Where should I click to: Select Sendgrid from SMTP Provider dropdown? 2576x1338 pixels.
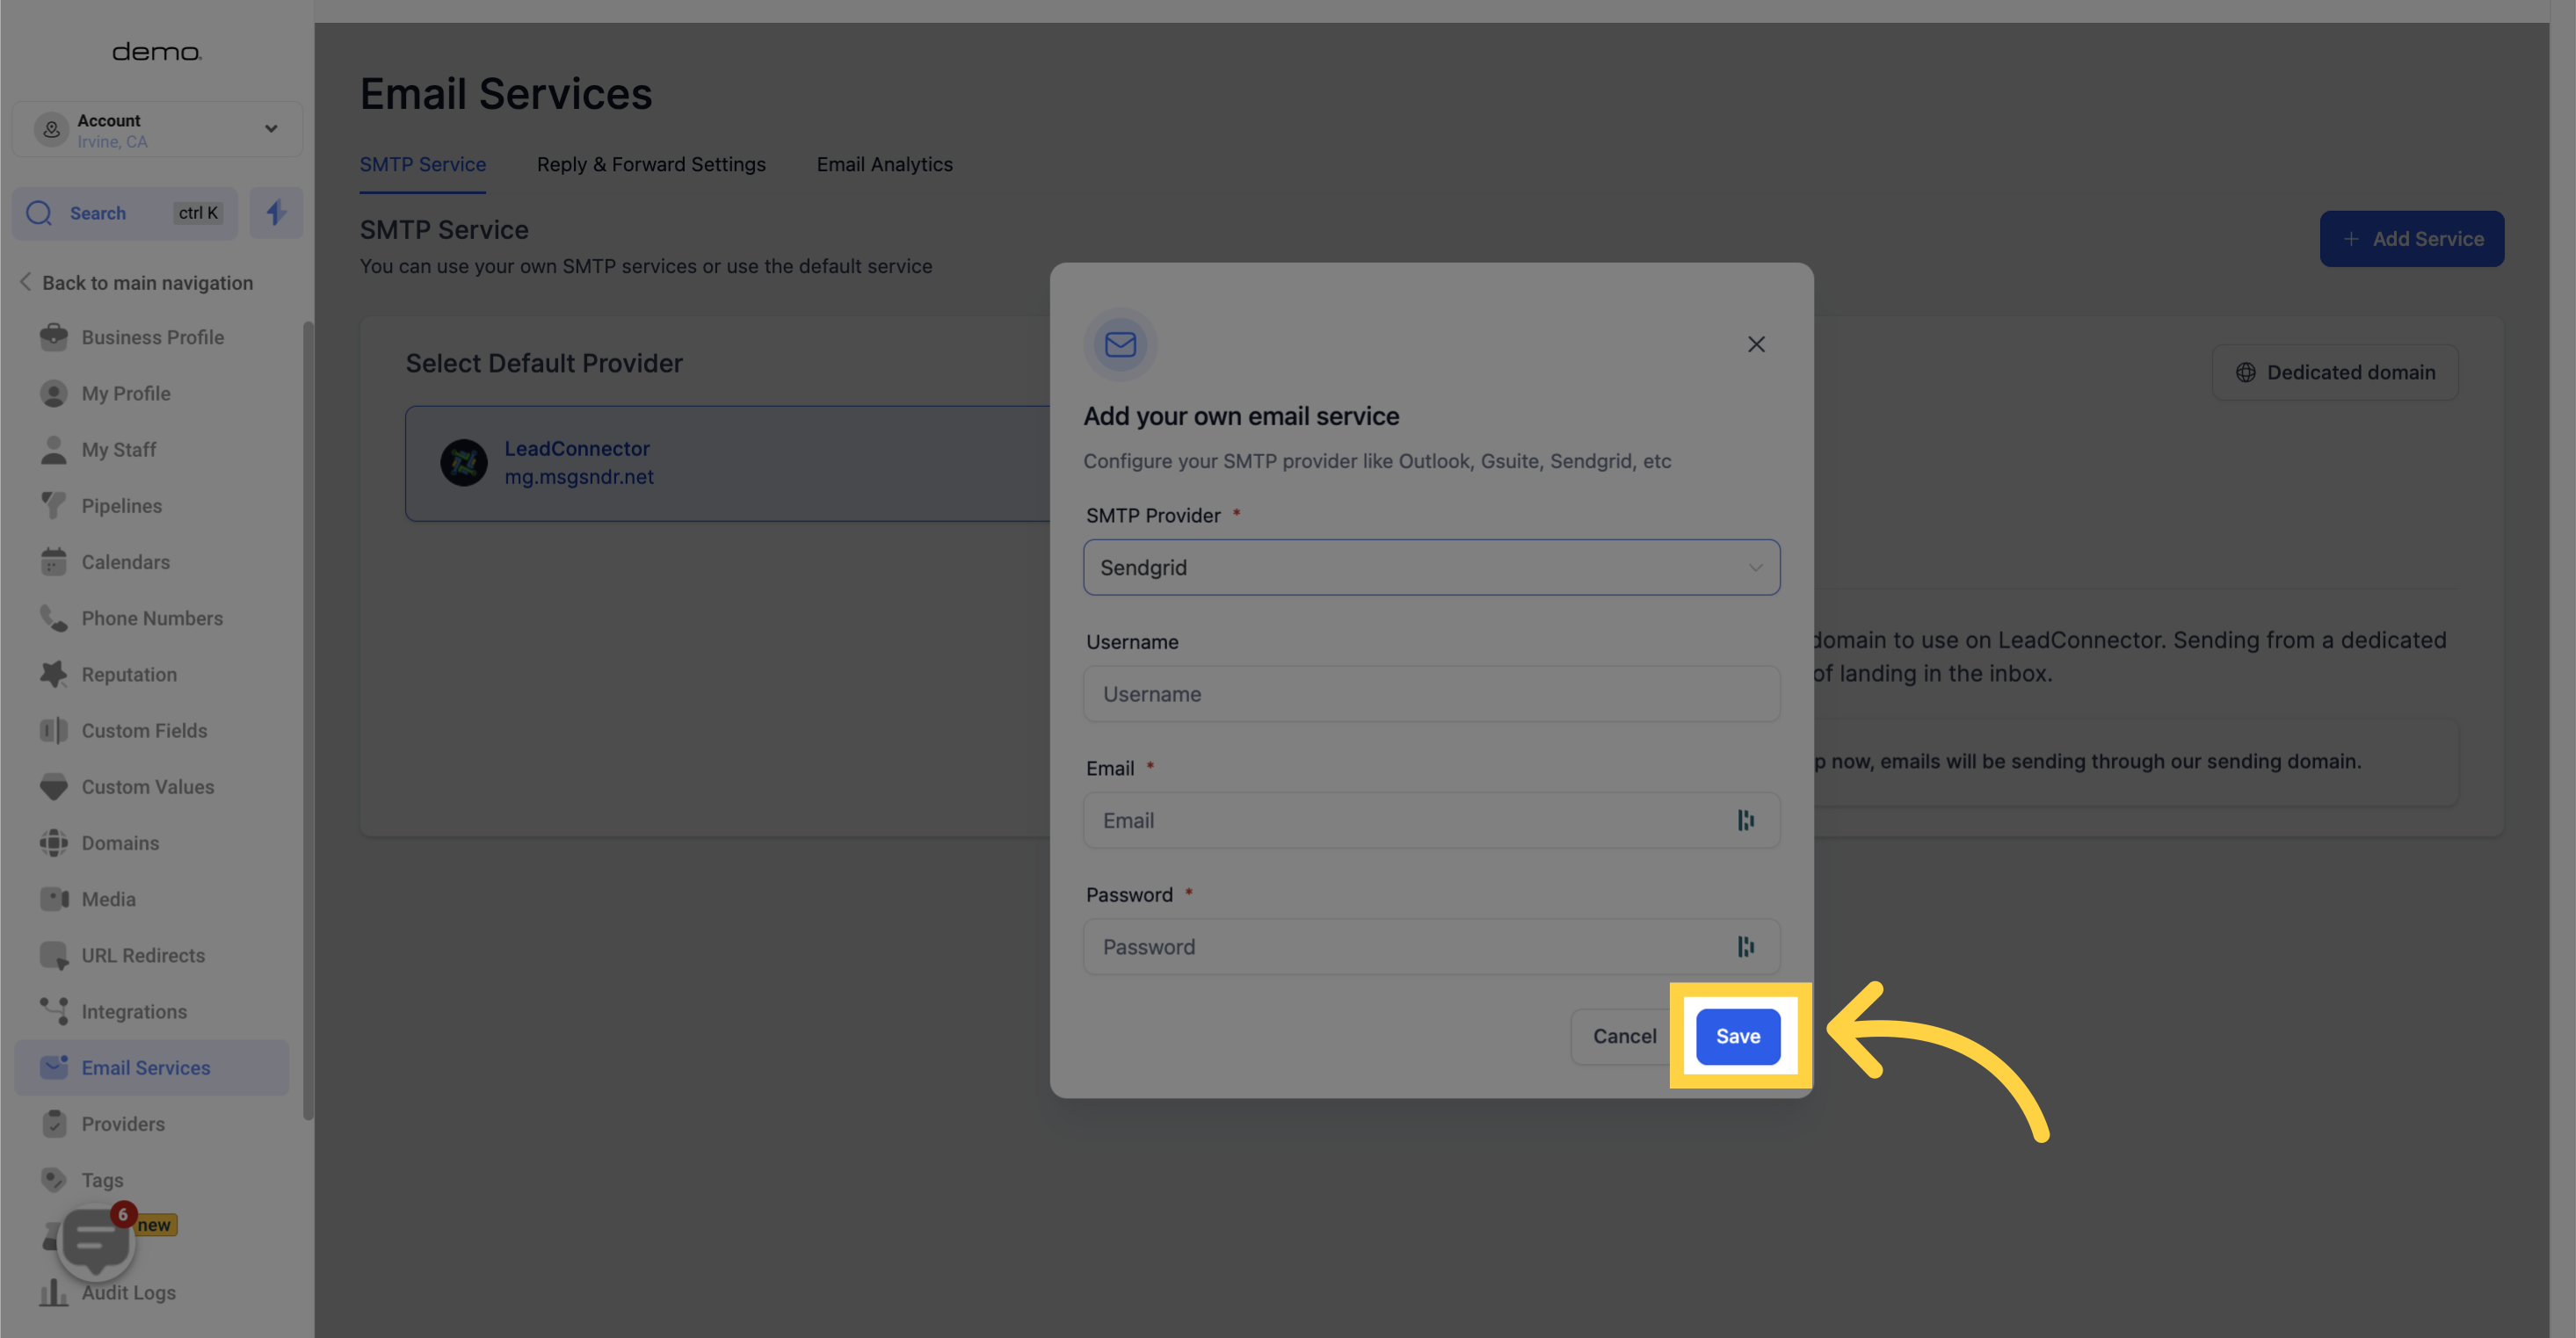1431,567
